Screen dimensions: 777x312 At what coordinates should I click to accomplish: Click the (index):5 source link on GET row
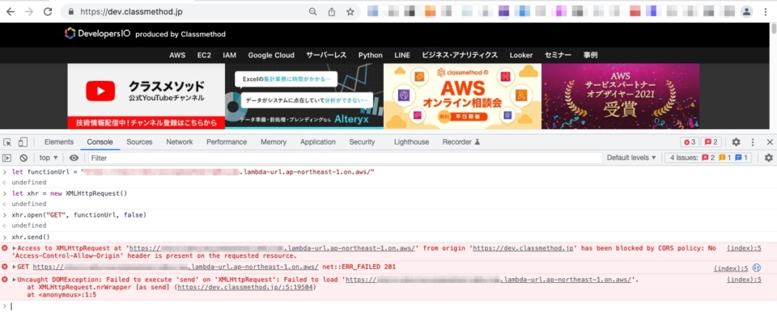pos(731,268)
